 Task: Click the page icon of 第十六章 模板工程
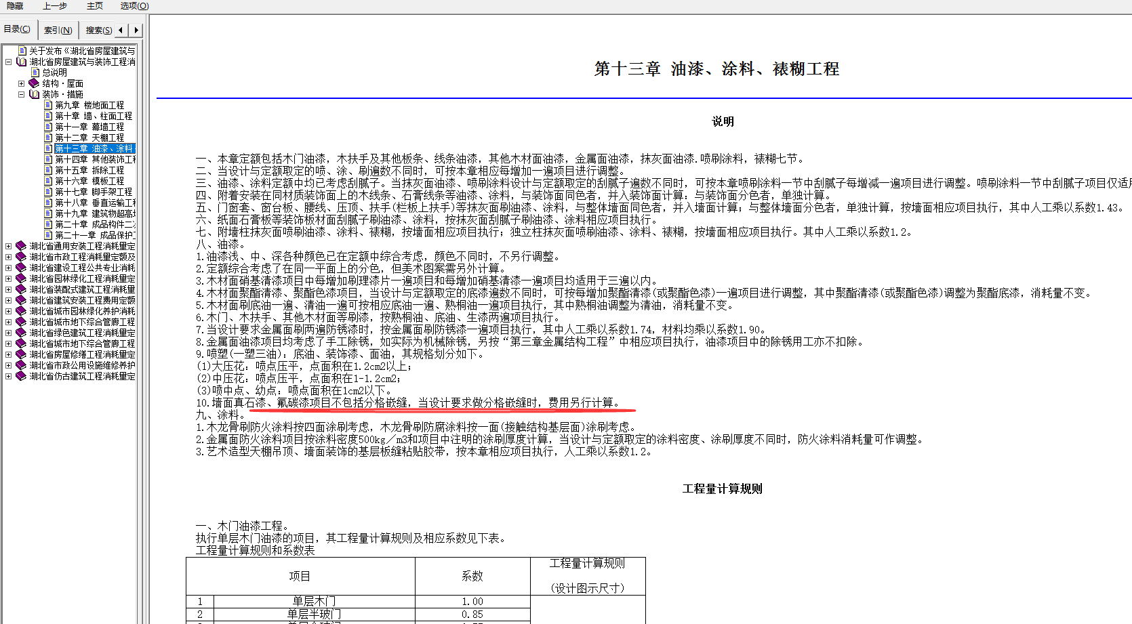tap(48, 181)
